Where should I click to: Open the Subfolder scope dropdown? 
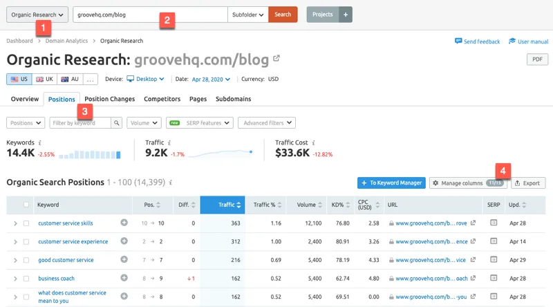click(248, 15)
